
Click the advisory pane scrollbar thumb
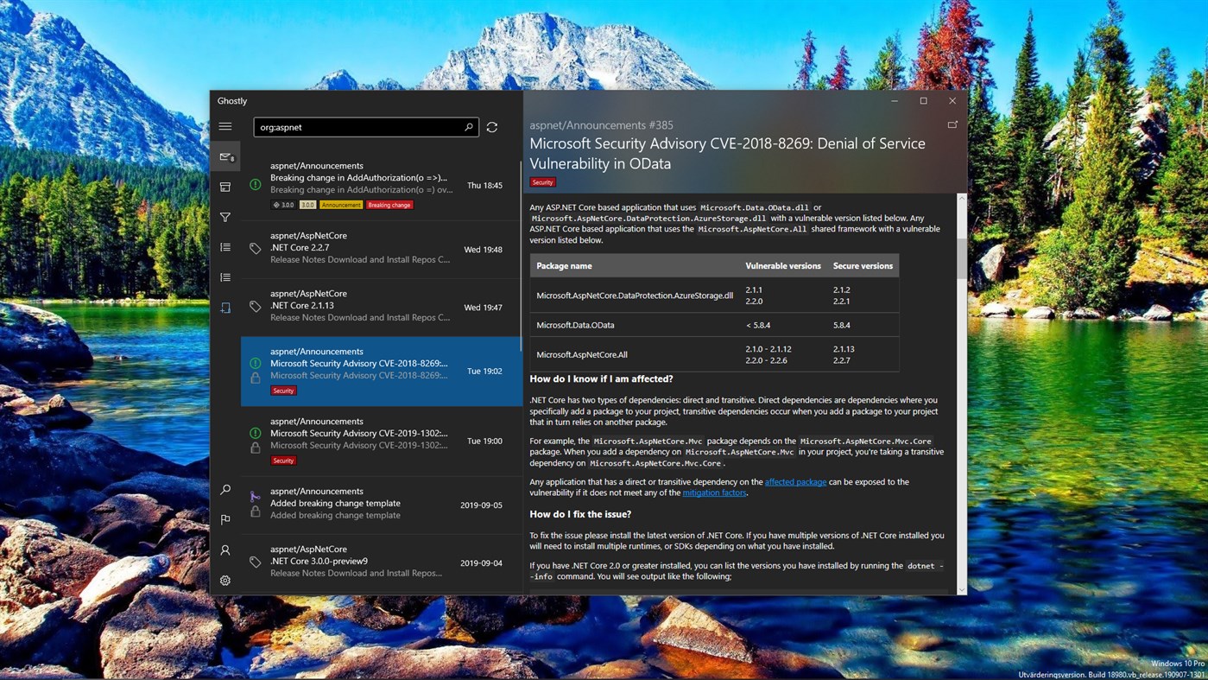pos(962,257)
